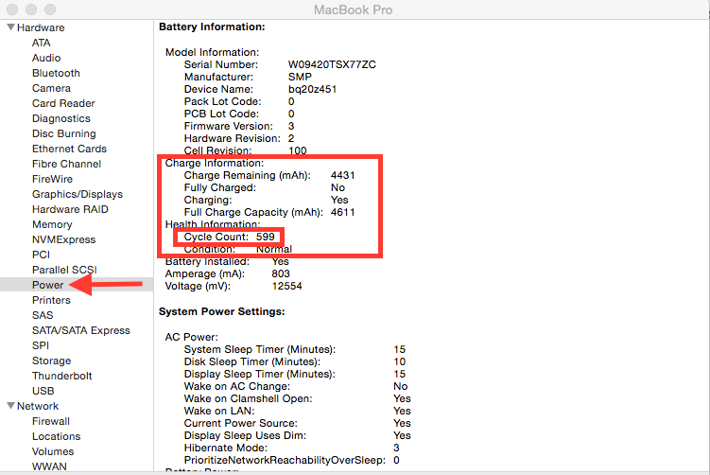
Task: Click Condition value Normal
Action: click(x=274, y=249)
